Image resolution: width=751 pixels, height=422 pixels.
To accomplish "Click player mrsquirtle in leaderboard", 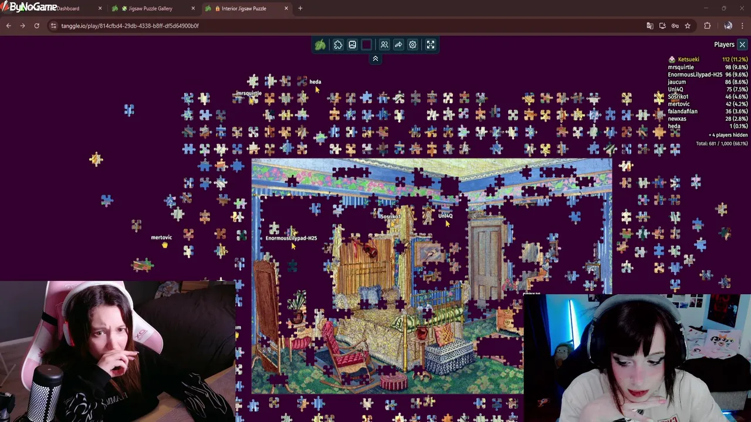I will coord(681,67).
